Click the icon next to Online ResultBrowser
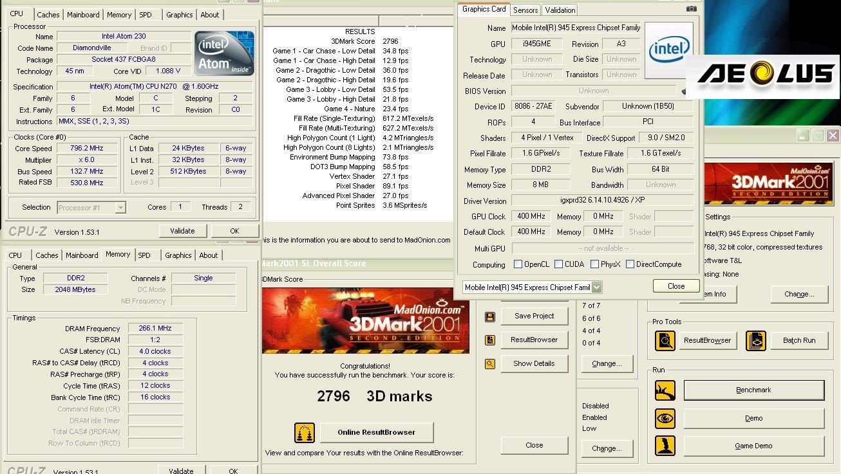Screen dimensions: 841x474 click(305, 432)
